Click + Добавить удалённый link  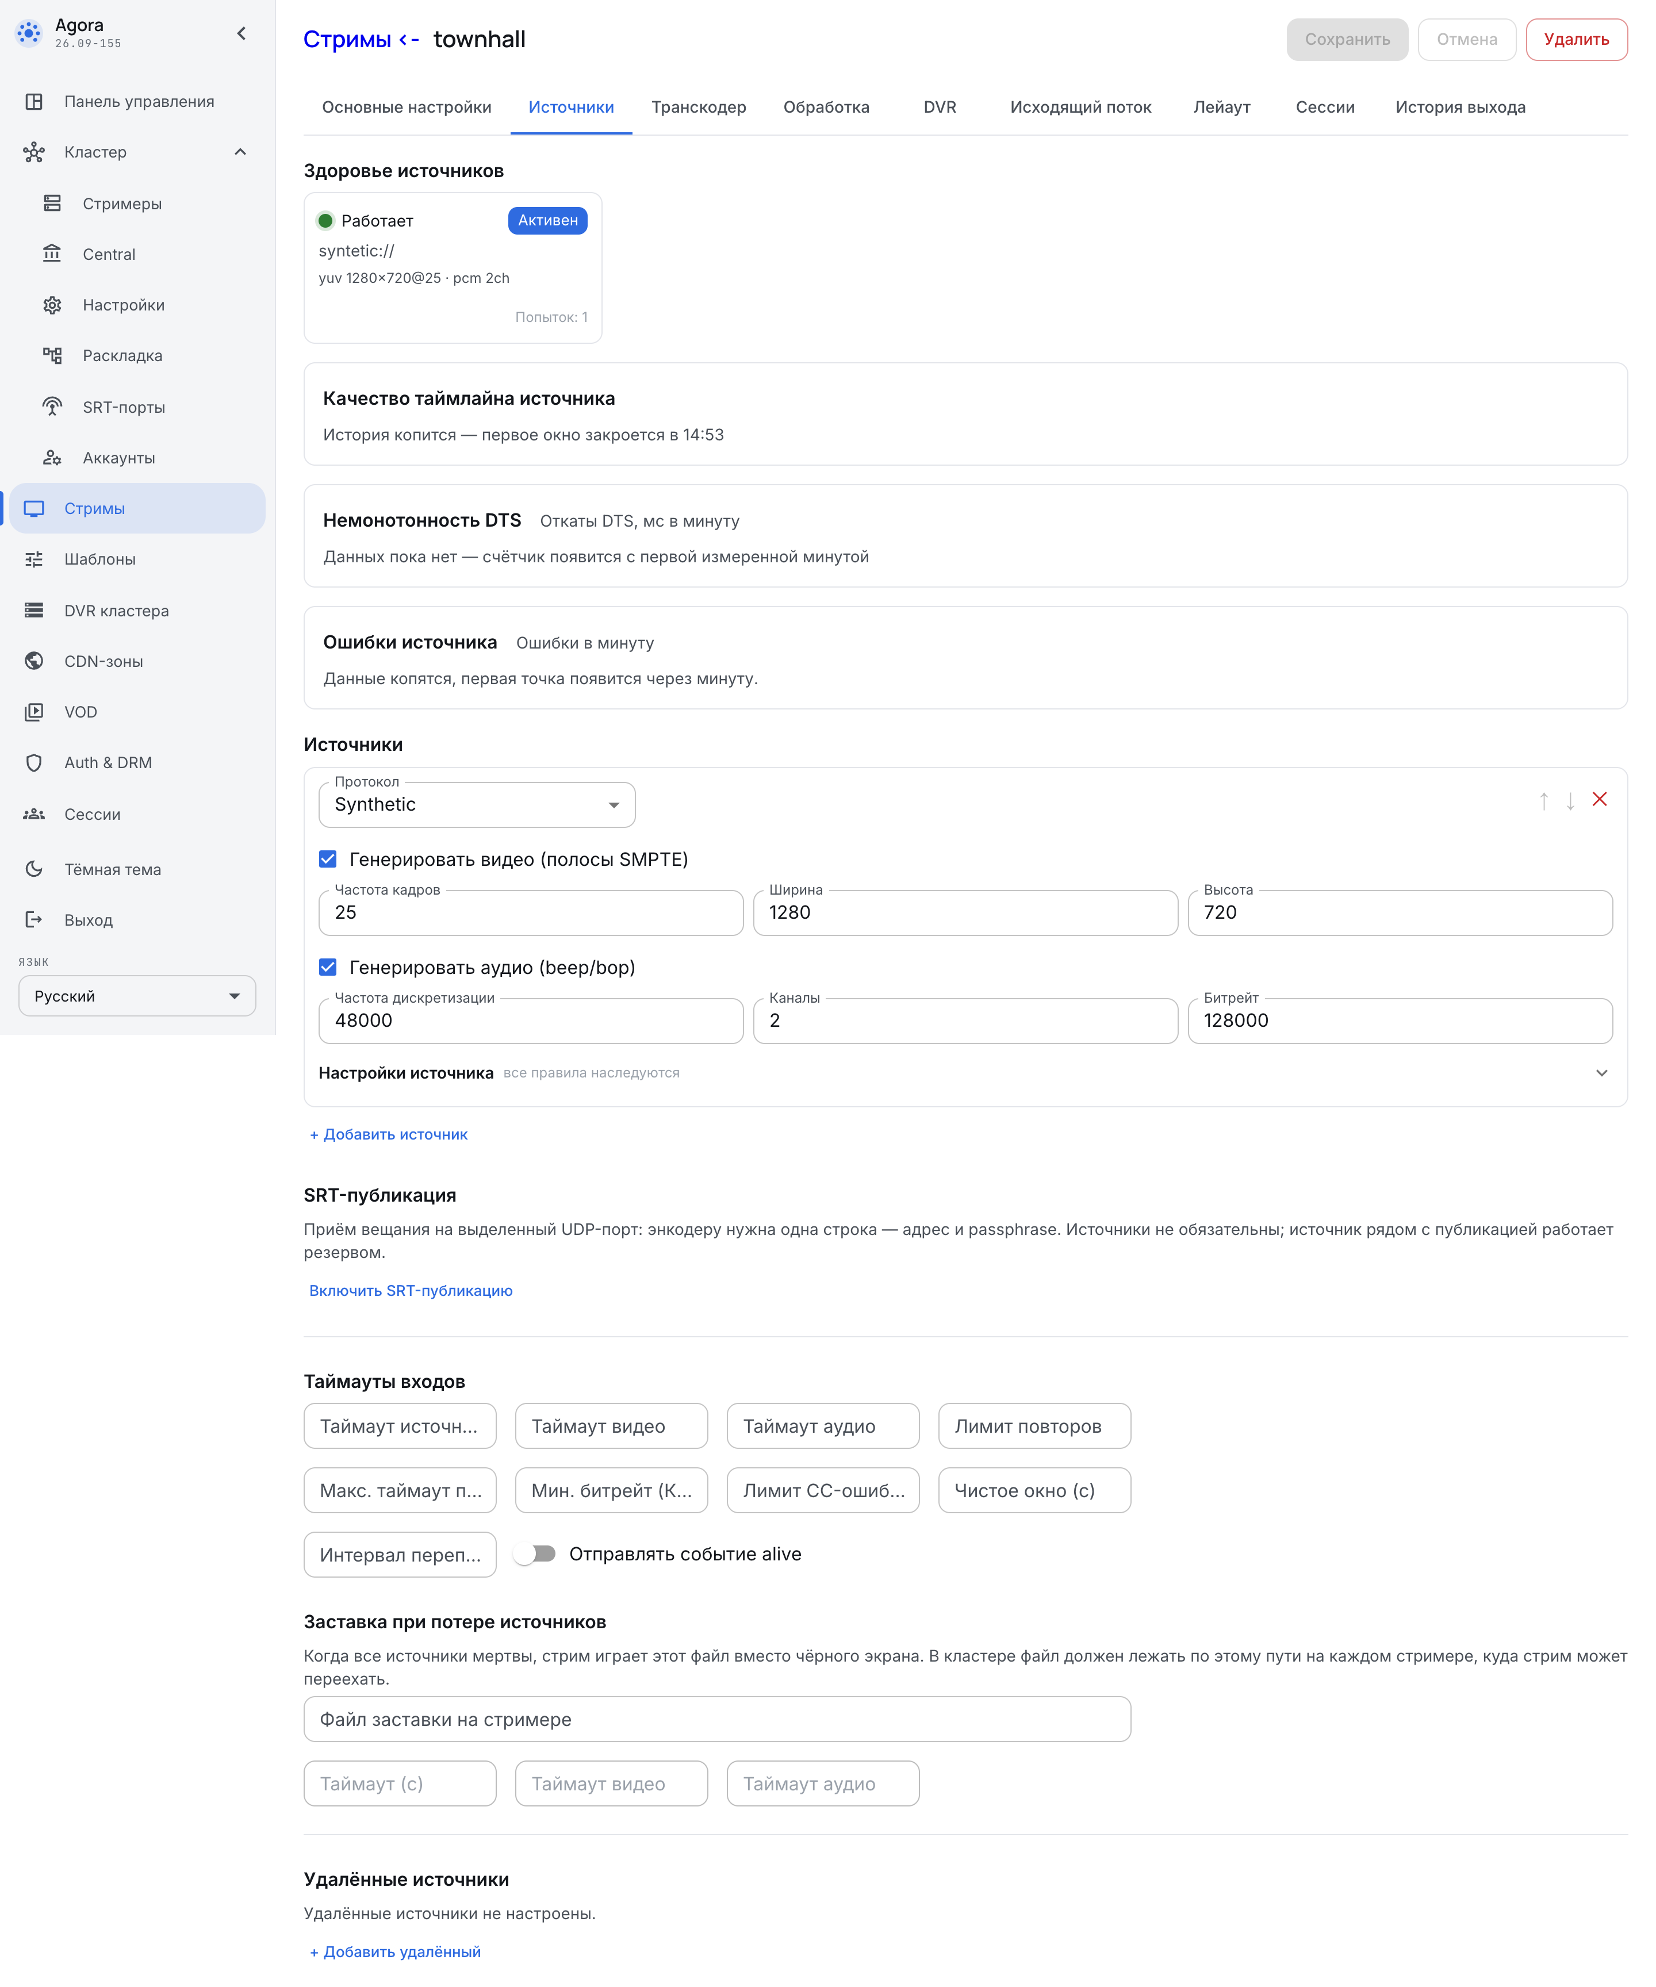[396, 1952]
